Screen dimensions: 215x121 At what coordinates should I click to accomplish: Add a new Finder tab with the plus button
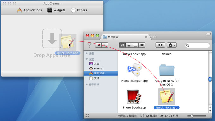154,37
